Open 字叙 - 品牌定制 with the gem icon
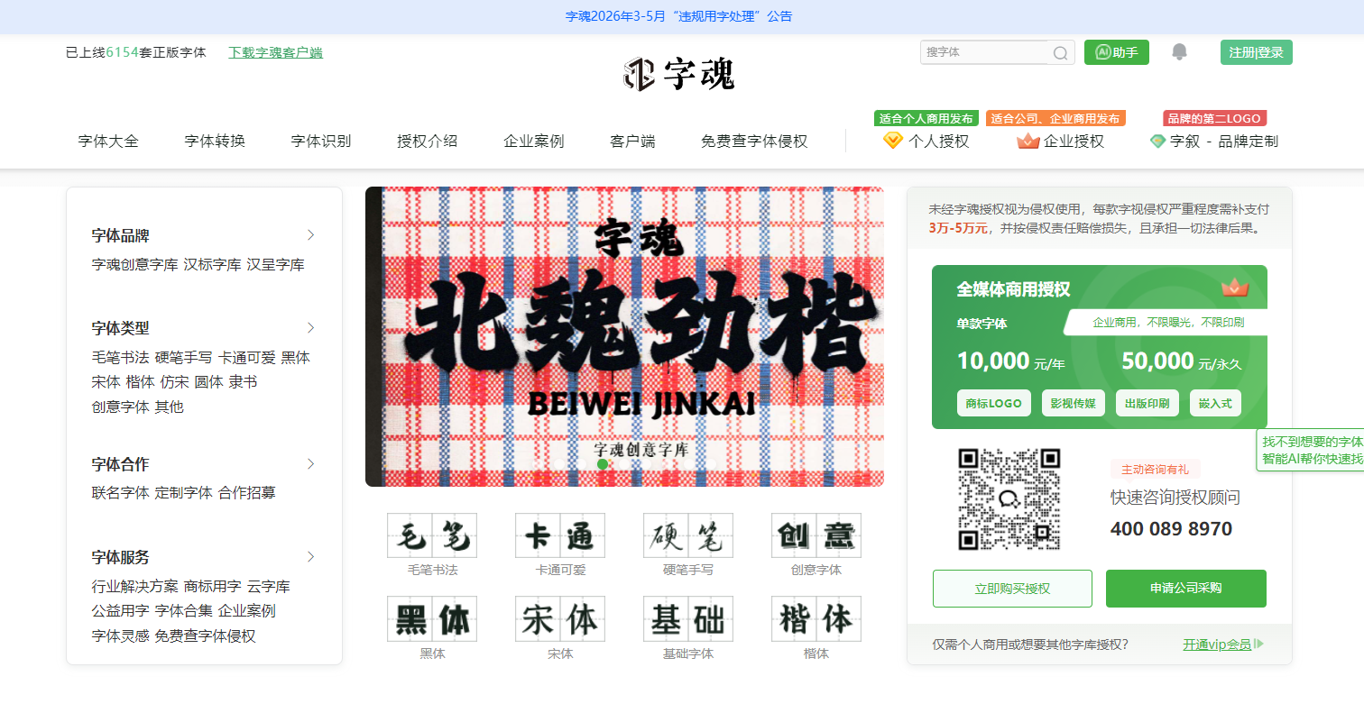The width and height of the screenshot is (1364, 713). [1213, 141]
